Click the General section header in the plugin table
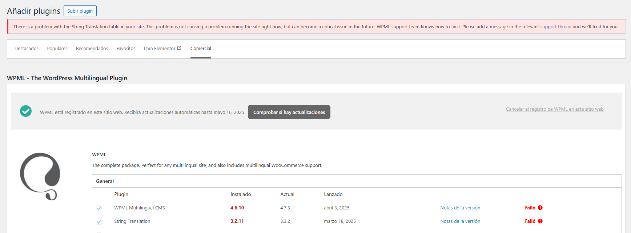The image size is (631, 233). pyautogui.click(x=105, y=181)
